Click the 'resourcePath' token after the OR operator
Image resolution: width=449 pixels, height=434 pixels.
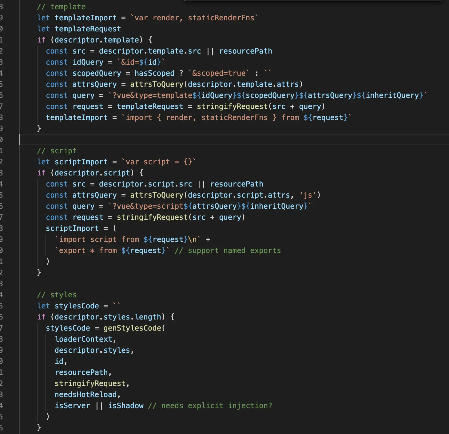[245, 51]
